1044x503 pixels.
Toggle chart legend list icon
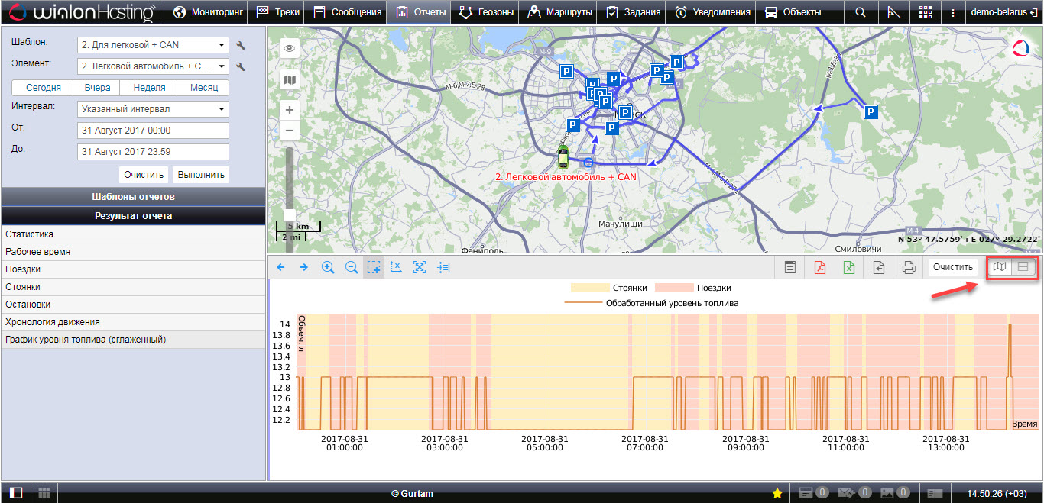point(443,267)
